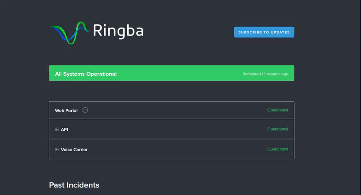Click the letter R in the Ringba logo
The width and height of the screenshot is (361, 195).
pos(98,31)
